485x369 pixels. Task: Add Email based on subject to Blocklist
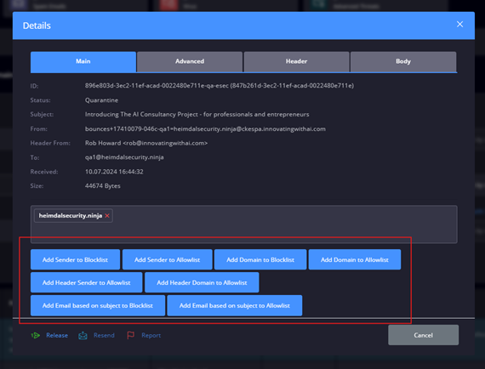coord(98,305)
